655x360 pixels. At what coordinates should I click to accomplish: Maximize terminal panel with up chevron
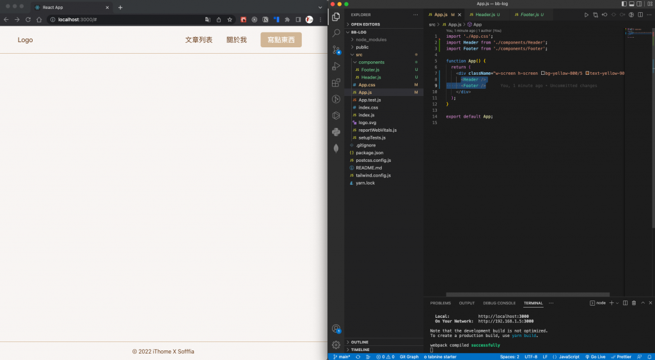click(x=643, y=303)
